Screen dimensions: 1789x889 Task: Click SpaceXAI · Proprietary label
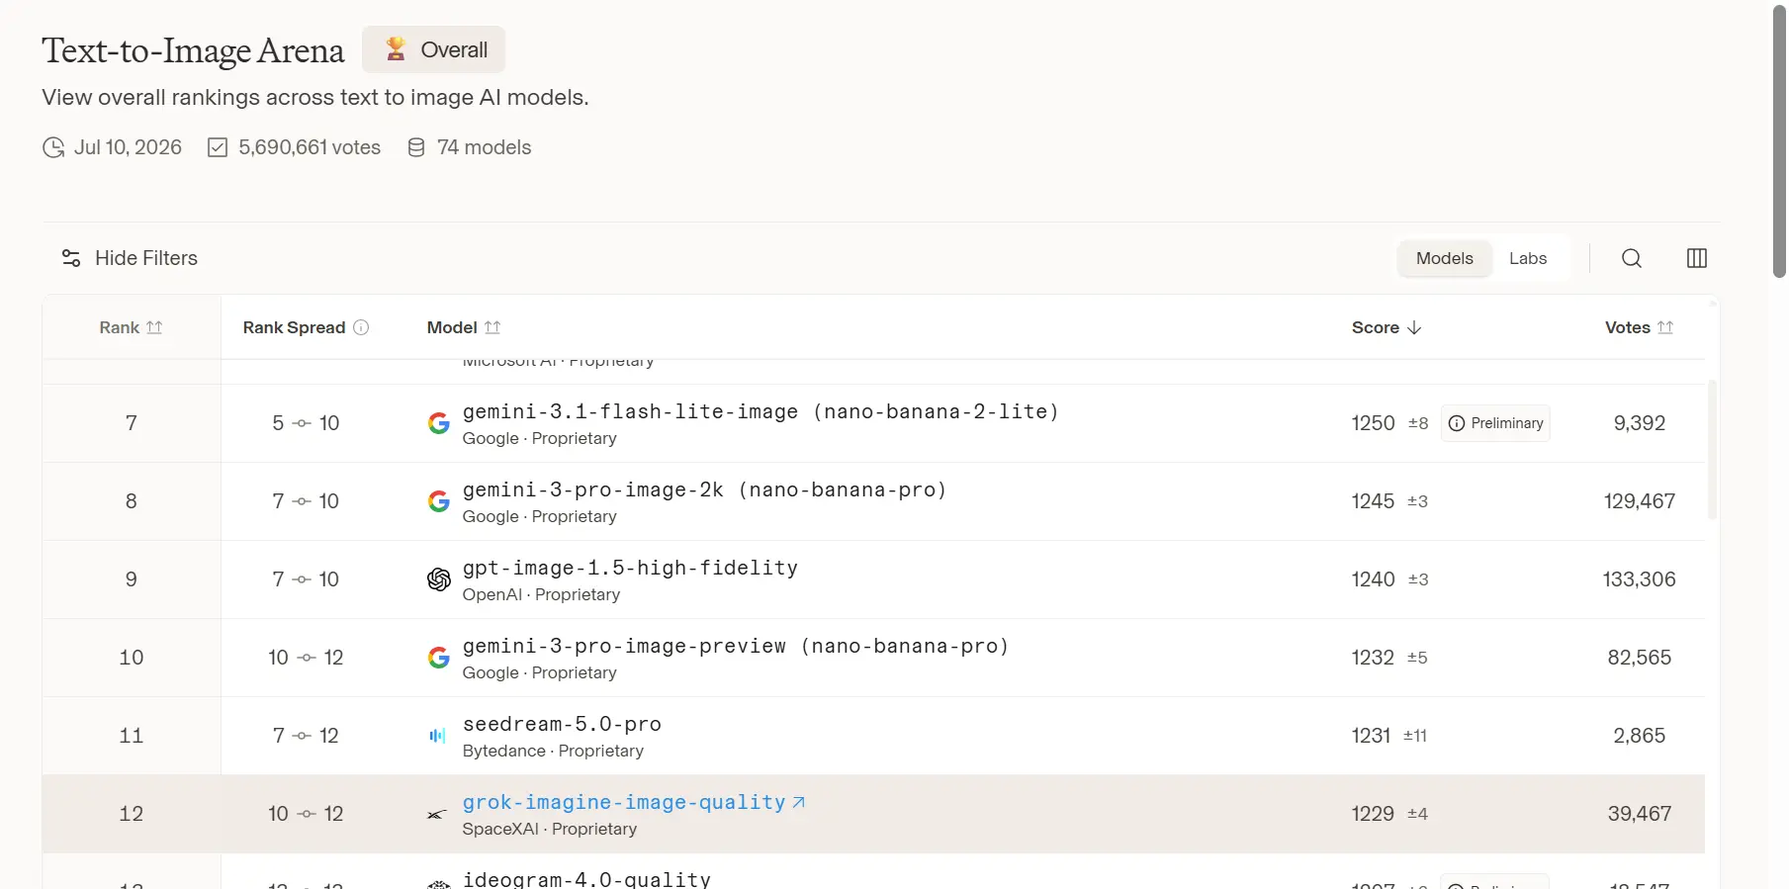click(549, 829)
